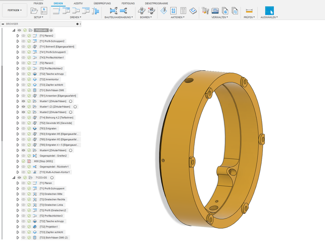This screenshot has width=325, height=241.
Task: Open the Prüfen dropdown menu
Action: click(249, 17)
